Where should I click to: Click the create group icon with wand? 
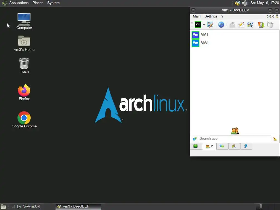click(x=250, y=24)
